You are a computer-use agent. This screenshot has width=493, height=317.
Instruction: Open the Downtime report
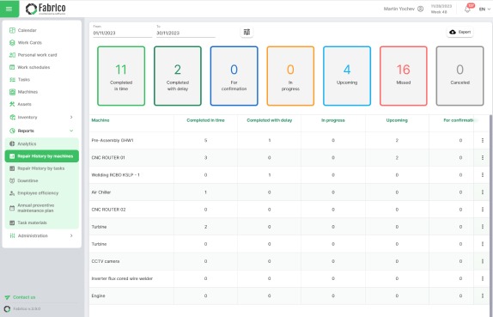(x=41, y=180)
